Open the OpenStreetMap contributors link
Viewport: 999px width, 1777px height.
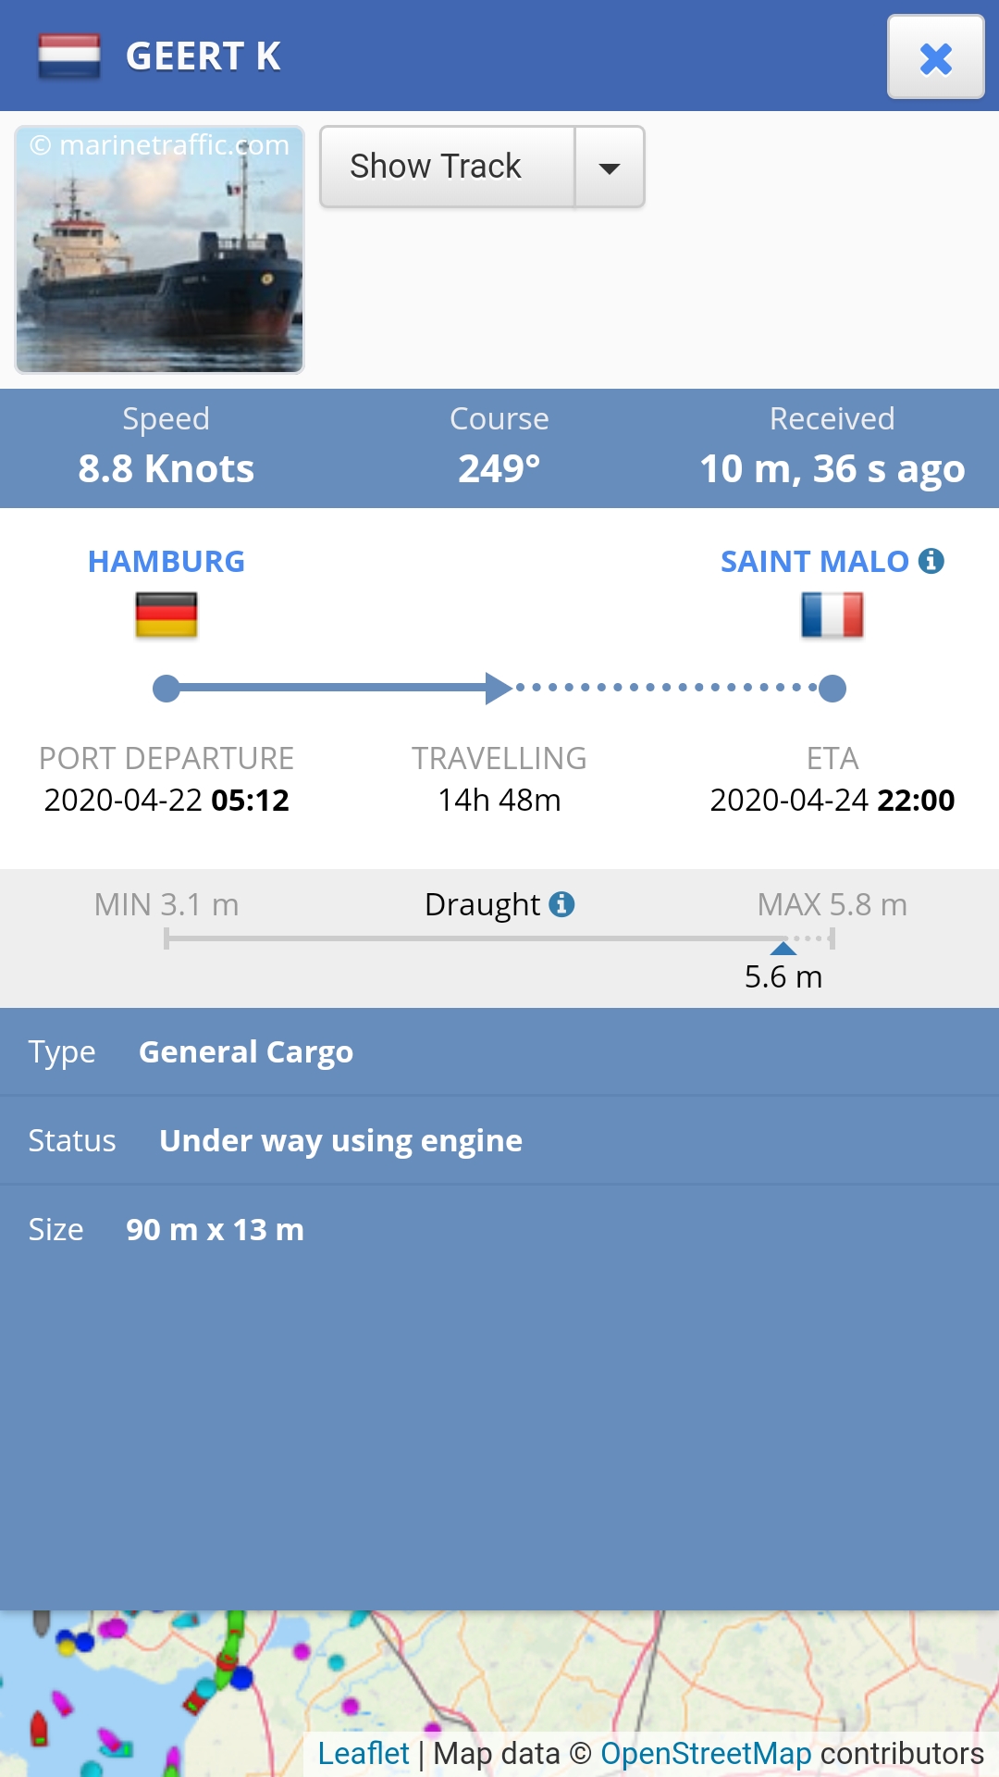click(x=706, y=1754)
